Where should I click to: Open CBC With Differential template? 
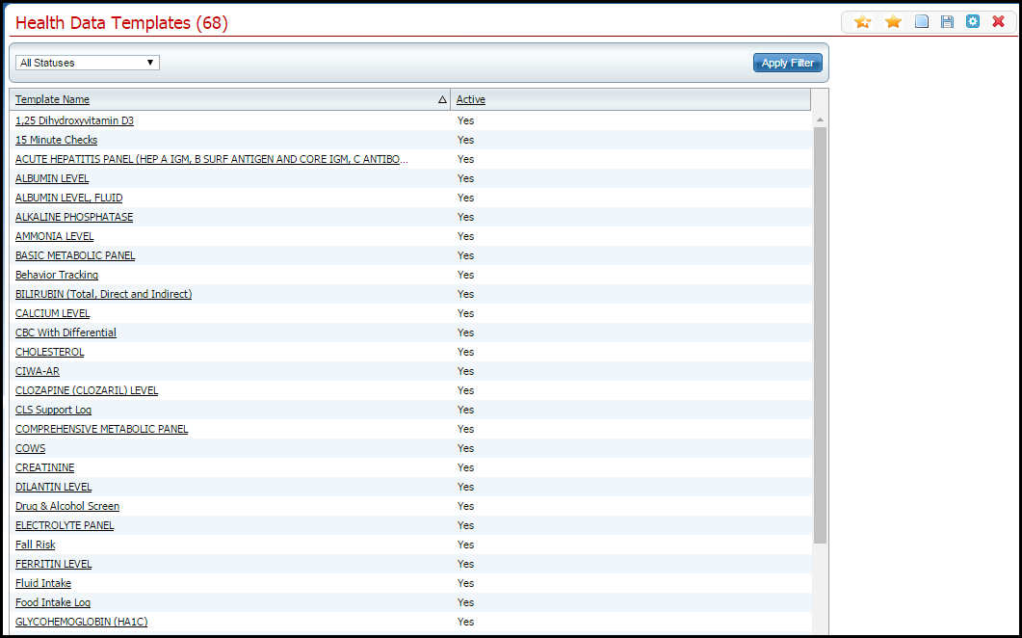66,333
